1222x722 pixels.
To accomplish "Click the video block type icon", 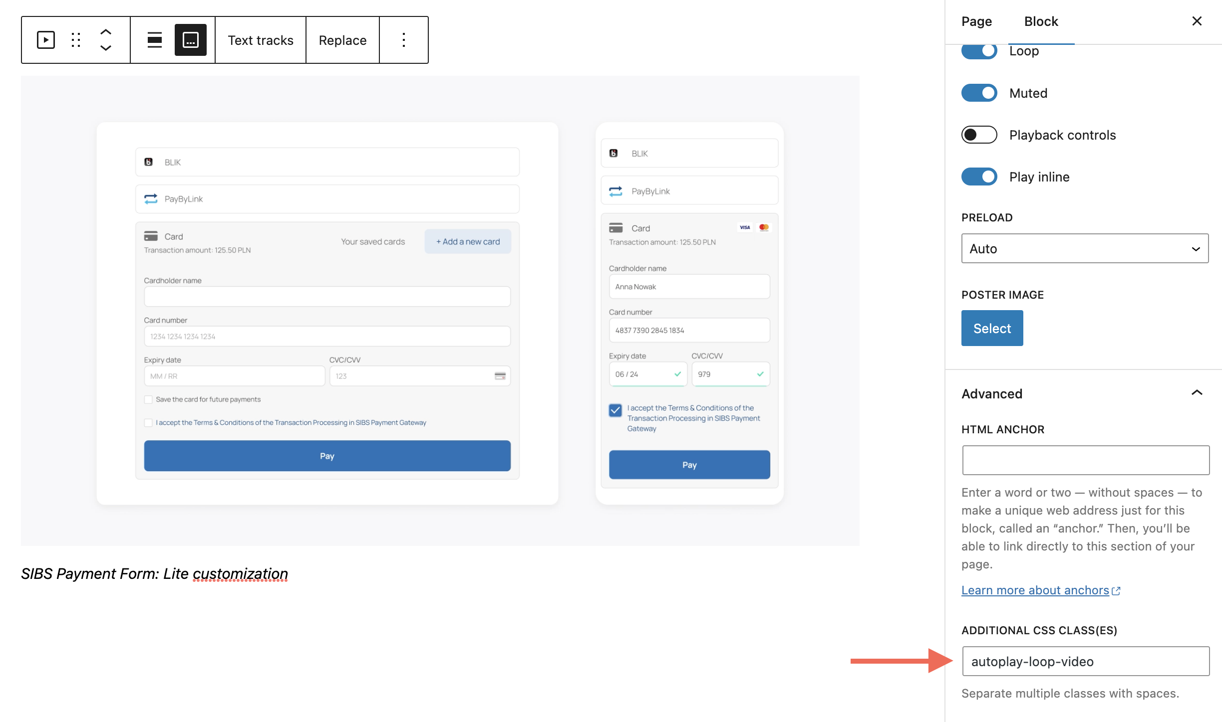I will pyautogui.click(x=46, y=40).
